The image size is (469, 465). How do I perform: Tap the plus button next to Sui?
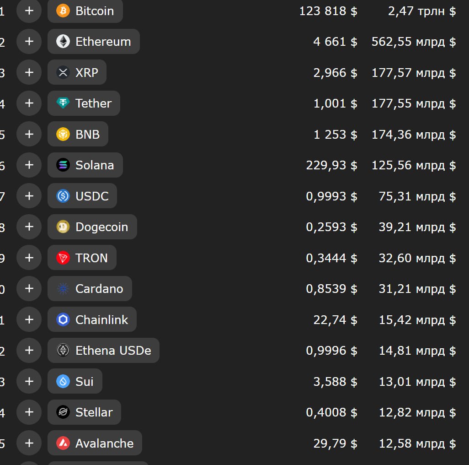29,381
